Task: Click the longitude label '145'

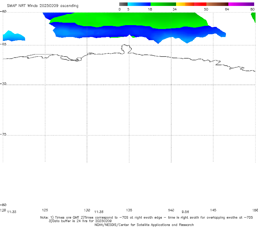Action: (x=213, y=210)
